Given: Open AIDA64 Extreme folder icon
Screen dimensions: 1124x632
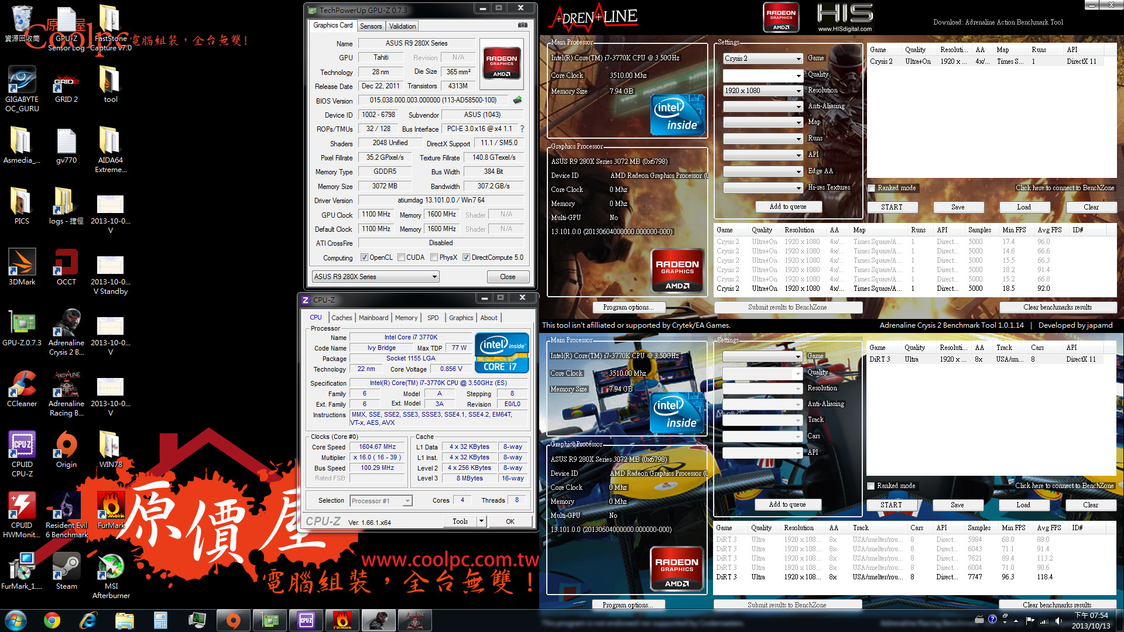Looking at the screenshot, I should point(111,149).
